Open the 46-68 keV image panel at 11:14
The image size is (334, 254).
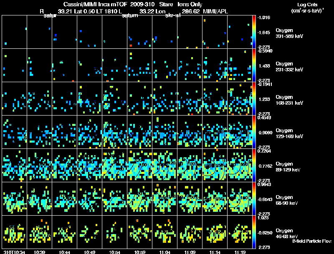click(x=215, y=232)
